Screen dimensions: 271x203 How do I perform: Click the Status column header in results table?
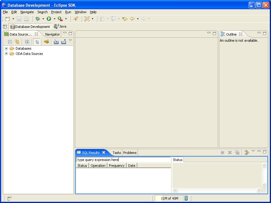point(82,165)
